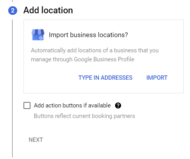Proceed with the NEXT button
This screenshot has width=190, height=159.
click(36, 140)
